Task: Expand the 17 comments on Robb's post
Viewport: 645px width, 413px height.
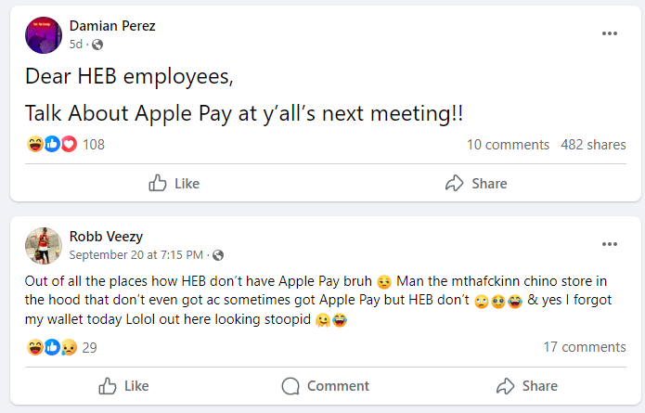Action: [585, 347]
